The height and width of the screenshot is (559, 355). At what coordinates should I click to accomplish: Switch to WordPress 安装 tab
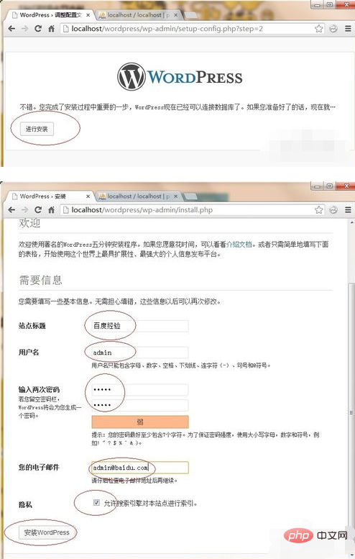tap(50, 196)
